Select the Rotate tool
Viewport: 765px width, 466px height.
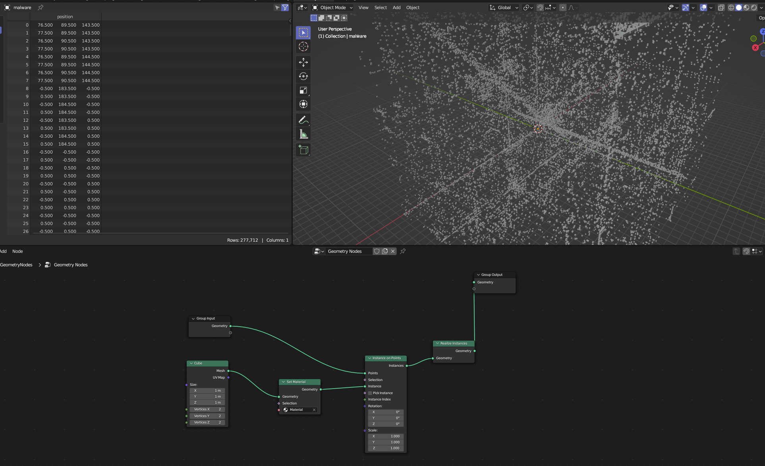[x=303, y=76]
